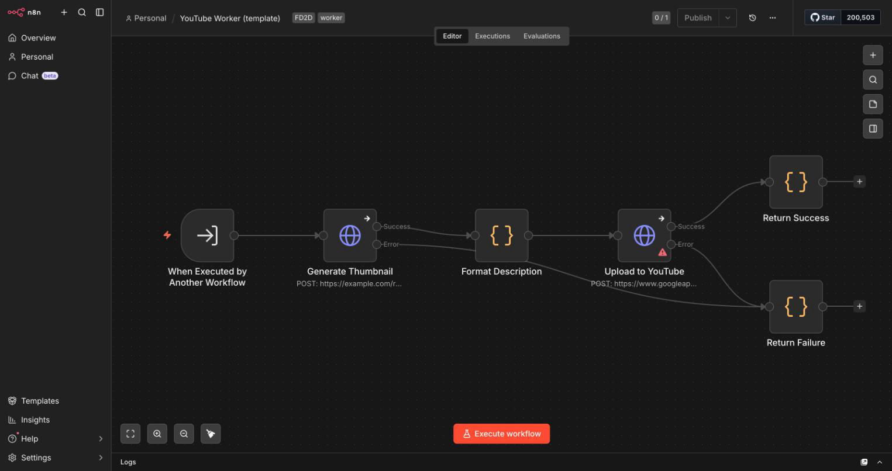This screenshot has height=471, width=892.
Task: Open Insights in the sidebar
Action: (x=56, y=420)
